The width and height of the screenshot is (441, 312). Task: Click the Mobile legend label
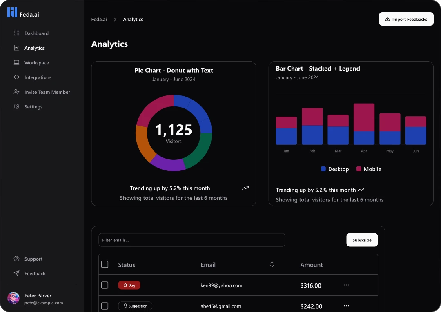[372, 169]
